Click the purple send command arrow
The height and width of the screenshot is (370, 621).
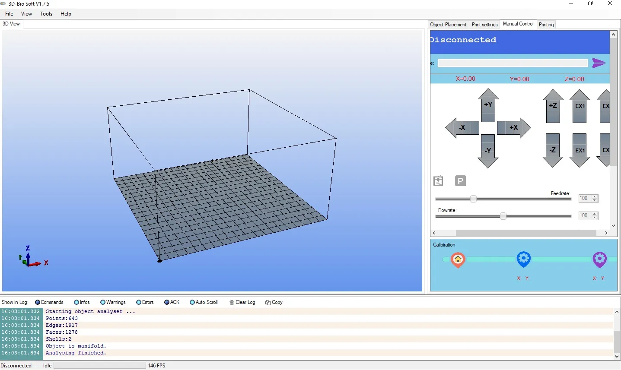point(599,63)
